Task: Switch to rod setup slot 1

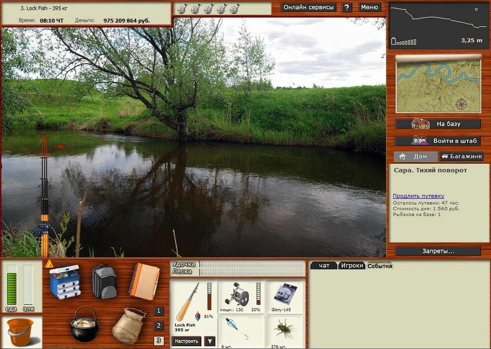Action: tap(159, 311)
